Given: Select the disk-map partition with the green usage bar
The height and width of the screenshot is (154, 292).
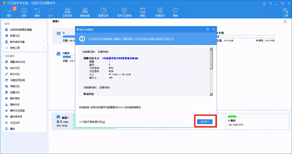Looking at the screenshot, I should [x=257, y=121].
